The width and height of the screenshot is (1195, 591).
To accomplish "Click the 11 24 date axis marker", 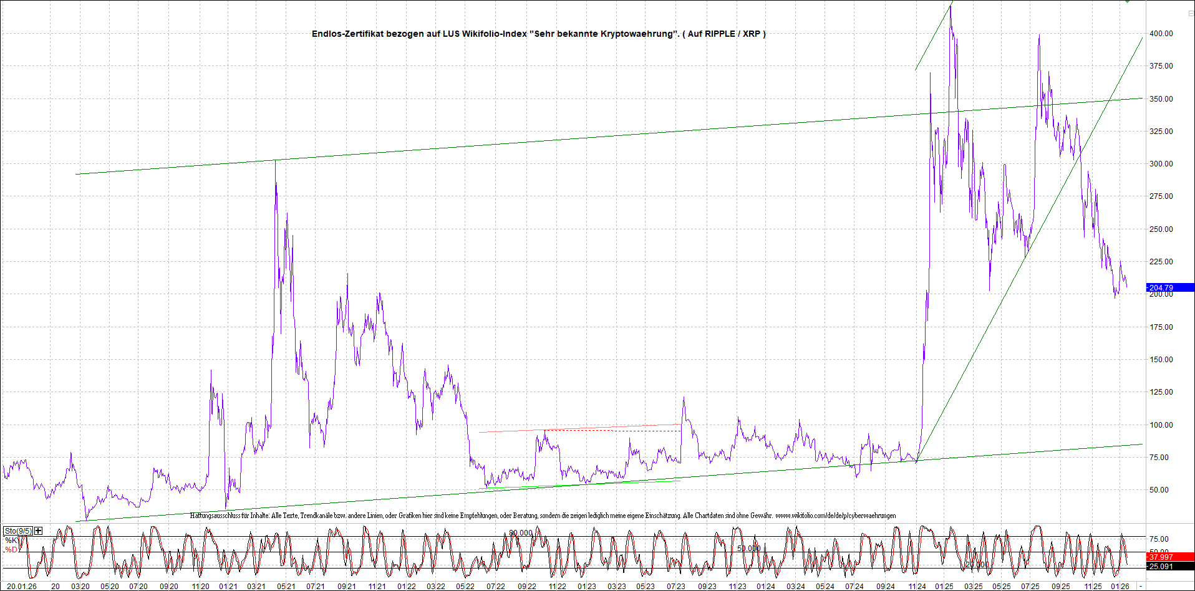I will tap(916, 586).
